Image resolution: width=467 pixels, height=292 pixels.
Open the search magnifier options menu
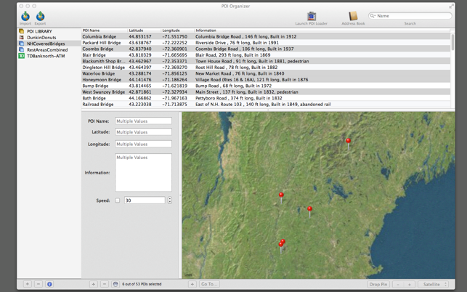tap(373, 16)
